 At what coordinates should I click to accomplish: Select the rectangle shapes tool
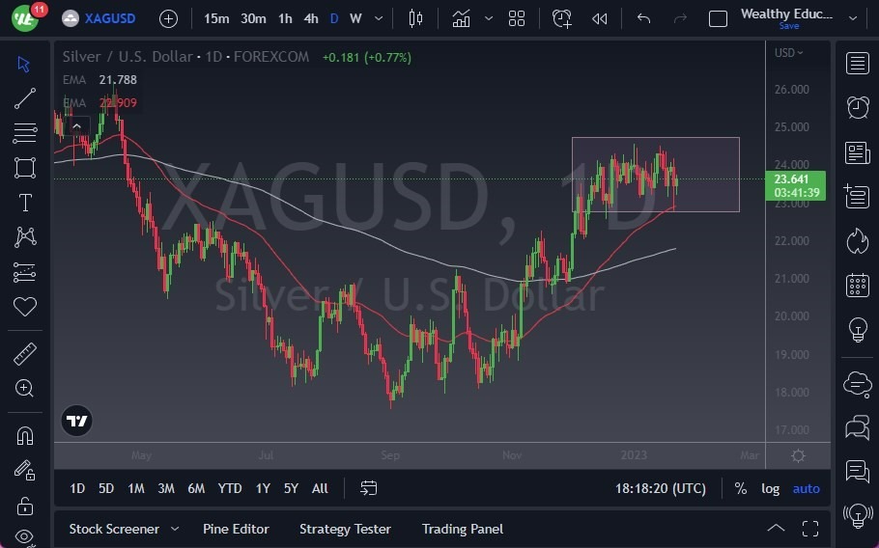coord(25,167)
